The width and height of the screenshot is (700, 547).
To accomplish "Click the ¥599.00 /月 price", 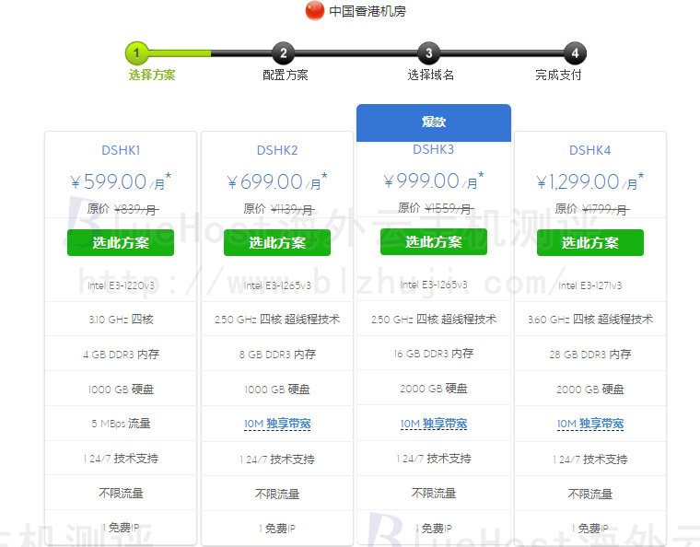I will tap(121, 181).
